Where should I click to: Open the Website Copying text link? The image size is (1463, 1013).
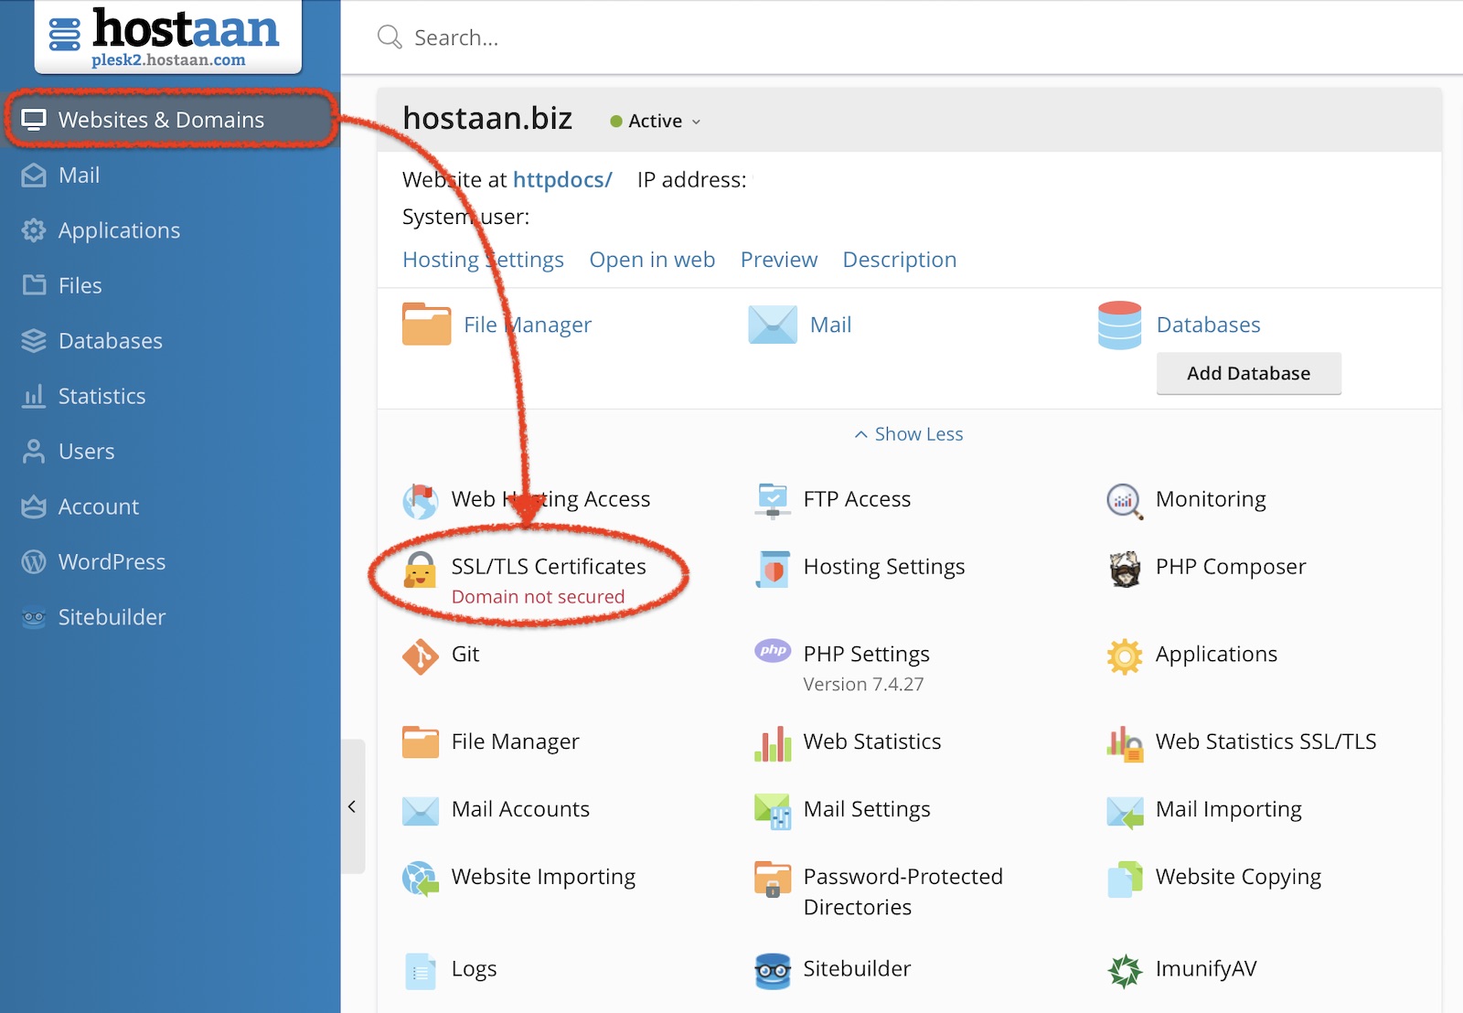click(x=1238, y=878)
